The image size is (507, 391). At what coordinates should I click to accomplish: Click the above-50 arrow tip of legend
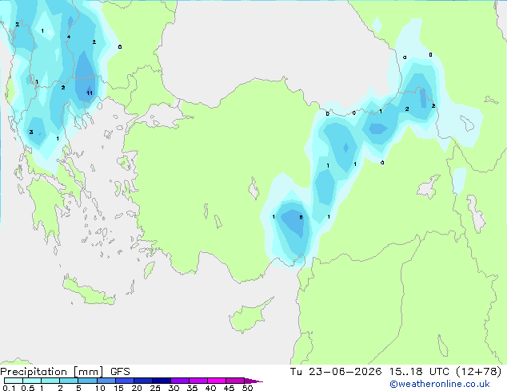tap(253, 381)
